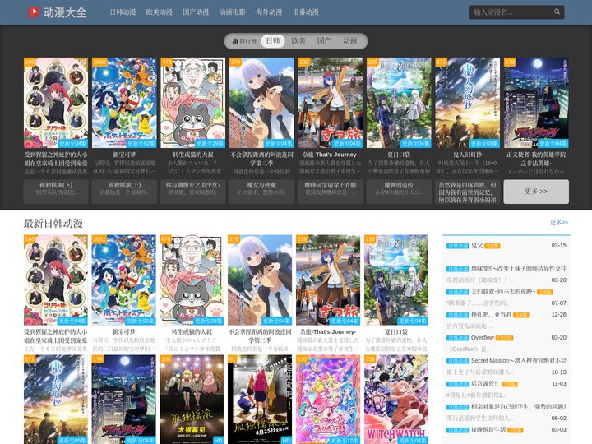Click 鬼人幻灯抄 title text in the ranking row

click(467, 155)
